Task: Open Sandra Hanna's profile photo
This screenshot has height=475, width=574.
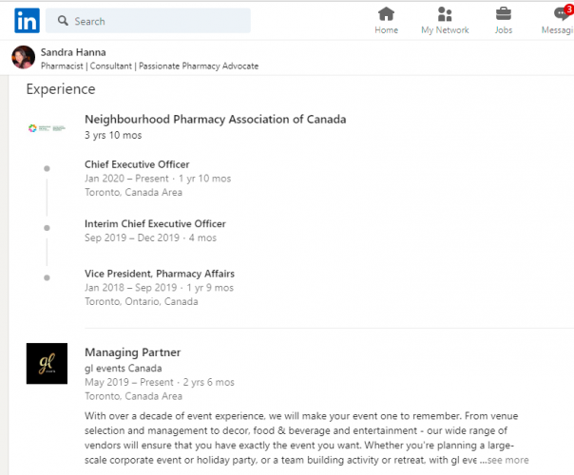Action: pyautogui.click(x=24, y=57)
